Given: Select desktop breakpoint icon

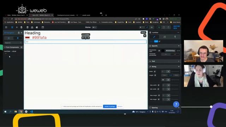Looking at the screenshot, I should (159, 27).
